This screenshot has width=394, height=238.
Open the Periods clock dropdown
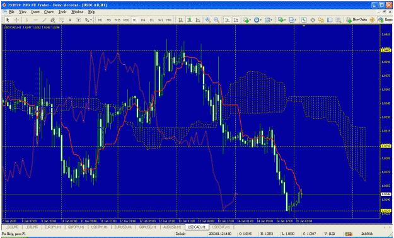click(x=258, y=20)
